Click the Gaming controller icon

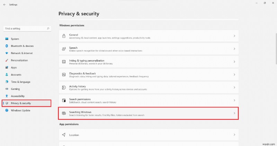[x=7, y=89]
